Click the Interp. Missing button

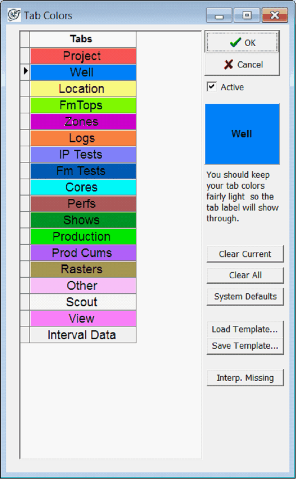[x=245, y=378]
